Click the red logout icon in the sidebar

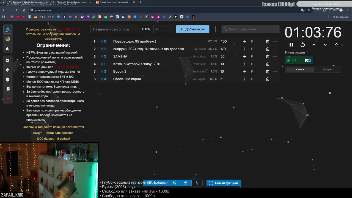click(x=8, y=99)
